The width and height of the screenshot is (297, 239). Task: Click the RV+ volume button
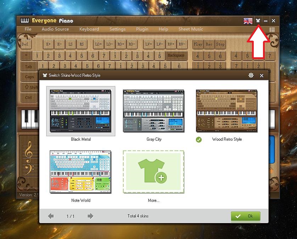(171, 44)
